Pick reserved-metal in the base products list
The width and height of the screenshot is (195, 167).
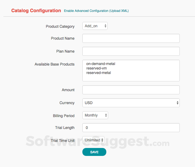[98, 73]
